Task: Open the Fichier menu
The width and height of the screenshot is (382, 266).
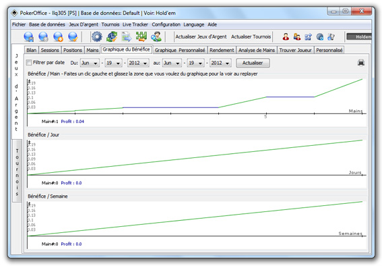Action: (19, 24)
